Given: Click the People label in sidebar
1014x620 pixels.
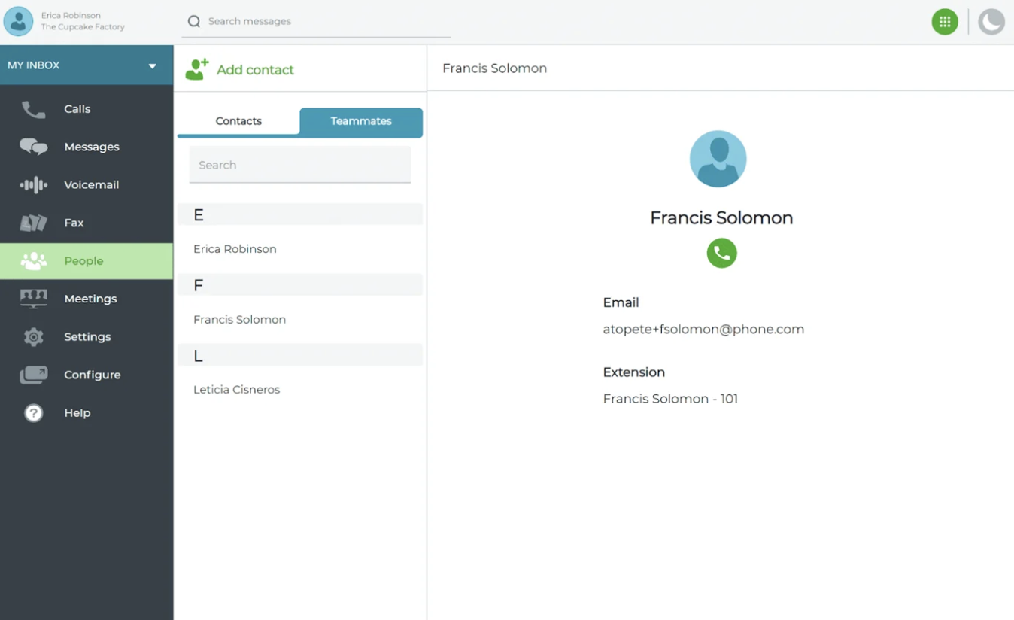Looking at the screenshot, I should [83, 261].
